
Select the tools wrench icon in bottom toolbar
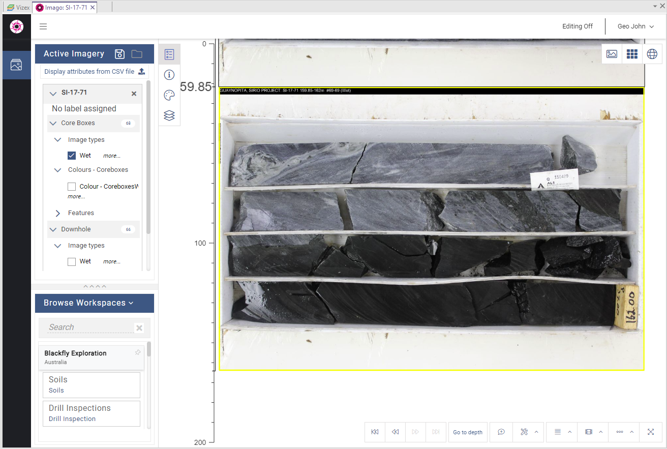(x=525, y=432)
